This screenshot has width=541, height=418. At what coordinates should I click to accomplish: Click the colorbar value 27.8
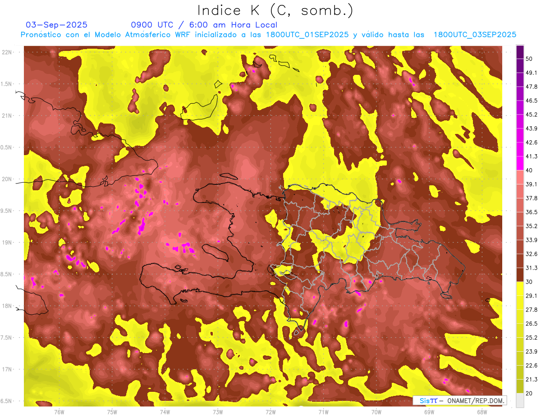point(531,310)
